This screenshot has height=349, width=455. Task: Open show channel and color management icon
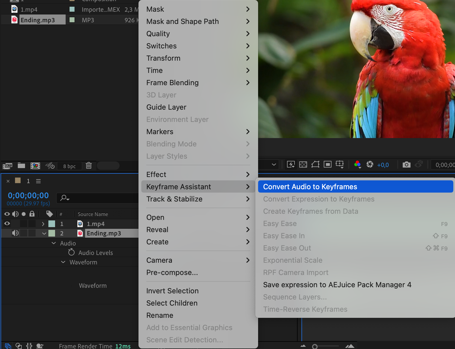[358, 164]
